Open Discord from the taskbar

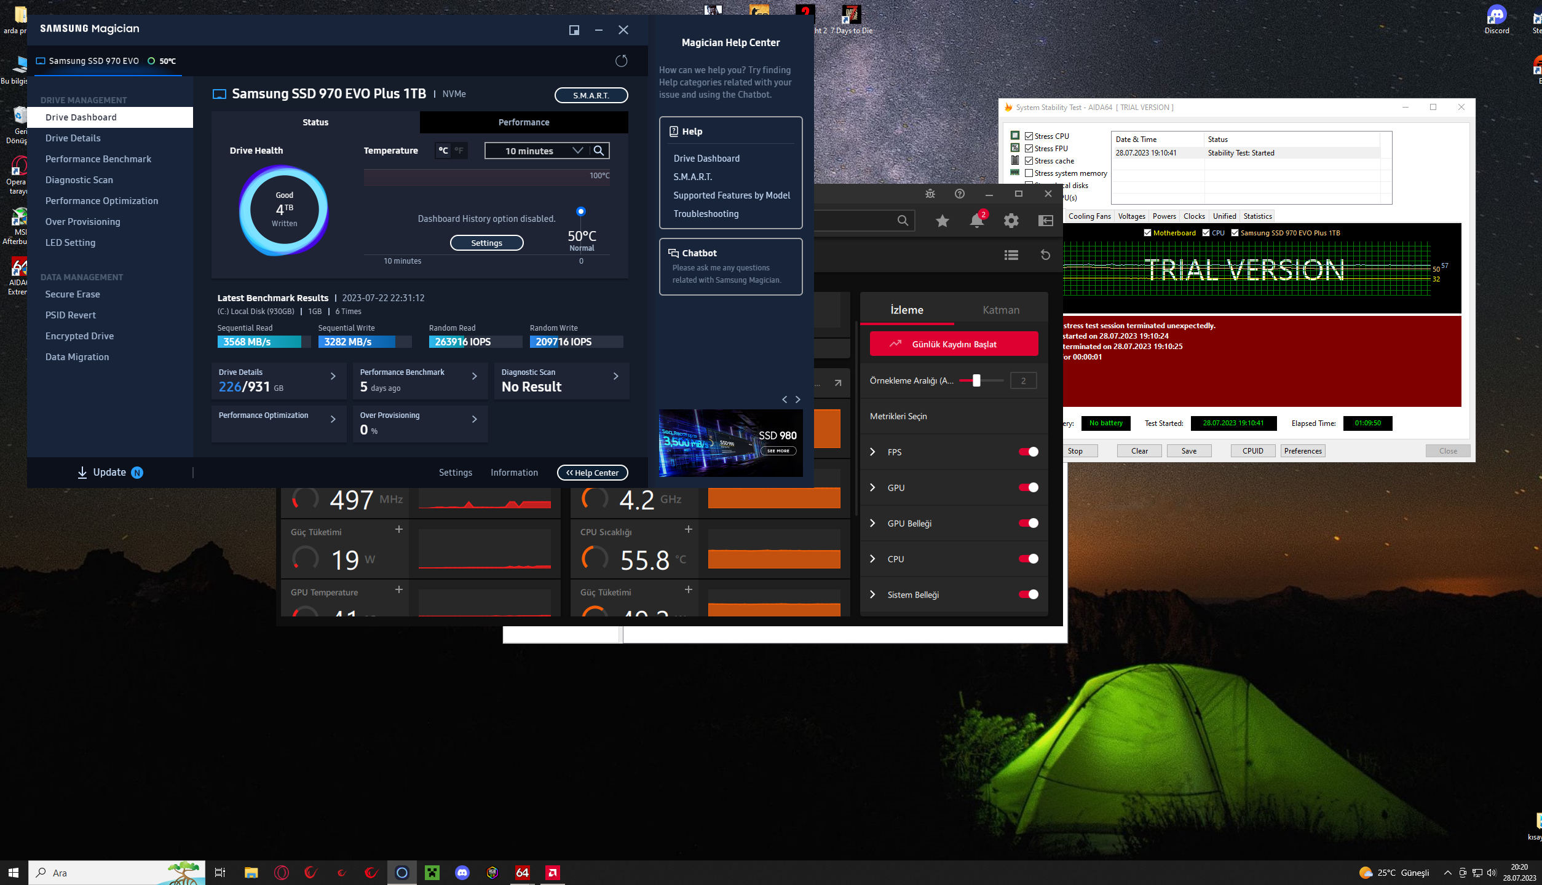coord(462,872)
